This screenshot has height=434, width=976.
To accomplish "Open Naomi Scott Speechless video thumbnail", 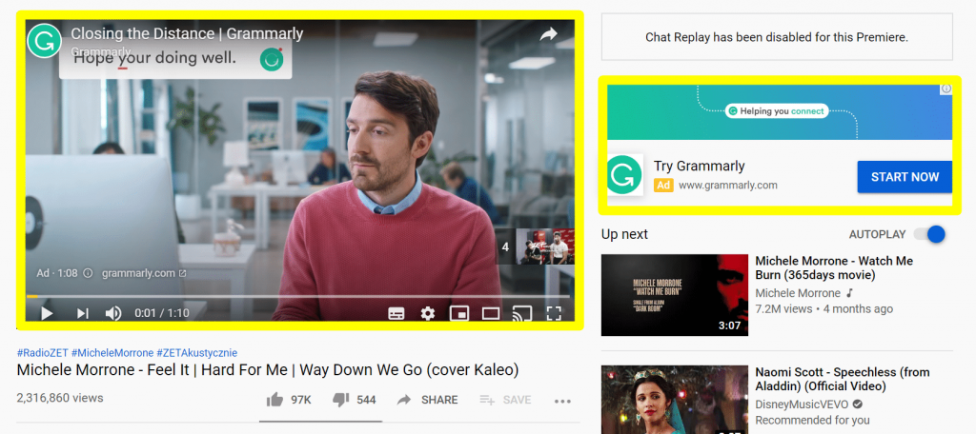I will coord(675,400).
